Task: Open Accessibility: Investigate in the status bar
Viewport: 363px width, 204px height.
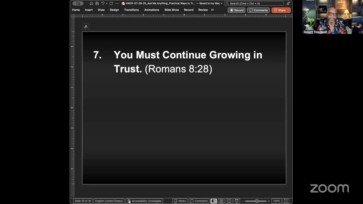Action: [x=144, y=201]
